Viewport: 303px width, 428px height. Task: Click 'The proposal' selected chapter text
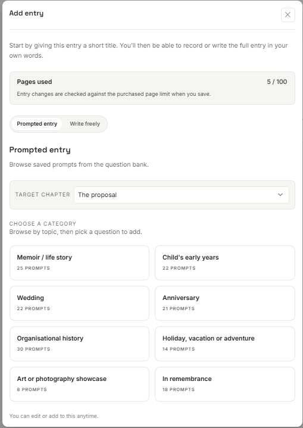pos(97,195)
